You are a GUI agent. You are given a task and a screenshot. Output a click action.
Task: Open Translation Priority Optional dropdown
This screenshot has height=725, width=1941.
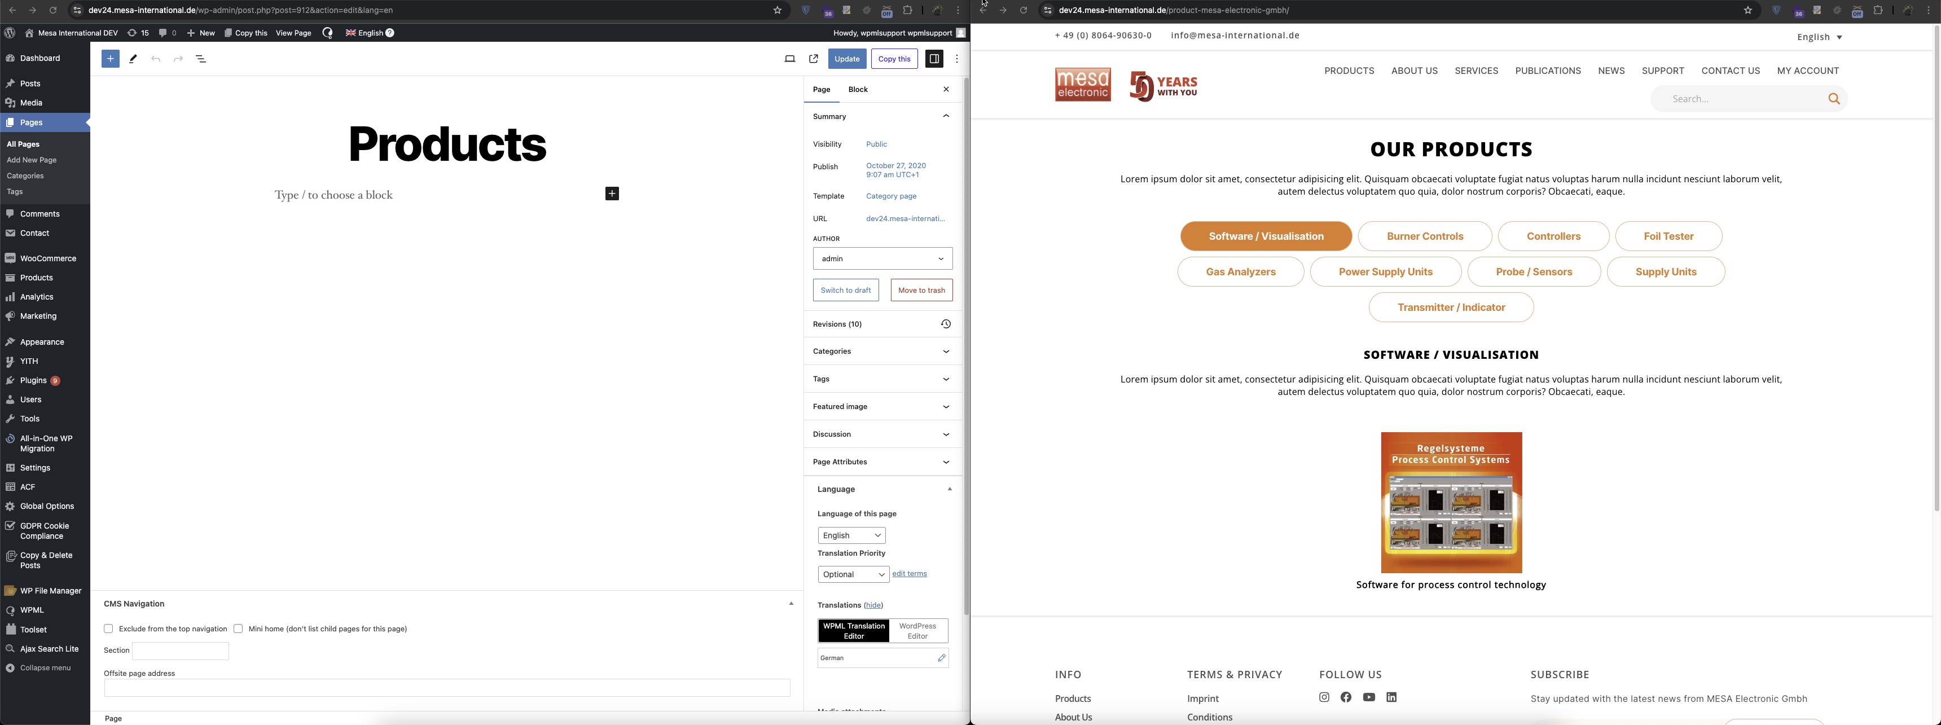[x=853, y=575]
